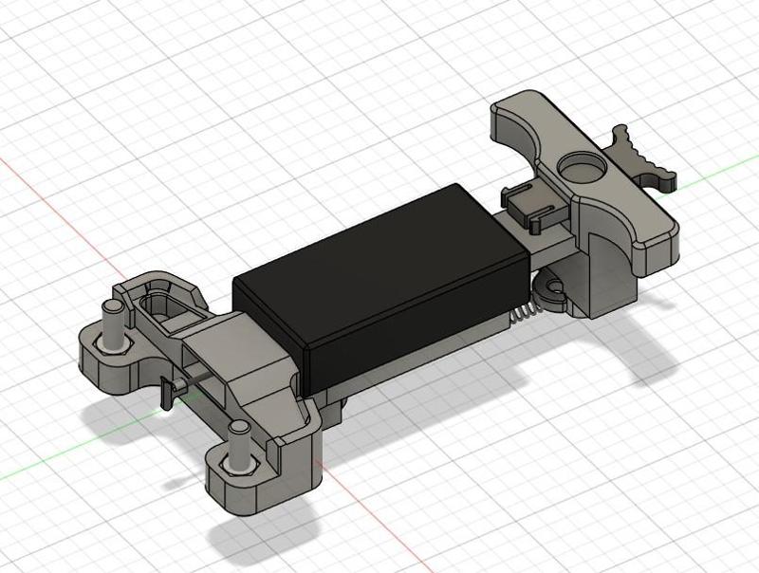
Task: Select the serrated thumb lever part
Action: 639,157
